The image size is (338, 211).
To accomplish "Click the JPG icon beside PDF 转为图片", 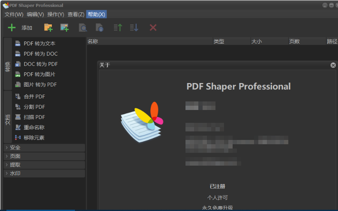I will point(18,74).
